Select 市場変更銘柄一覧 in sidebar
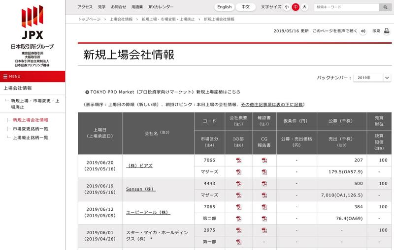This screenshot has width=394, height=250. [x=31, y=129]
